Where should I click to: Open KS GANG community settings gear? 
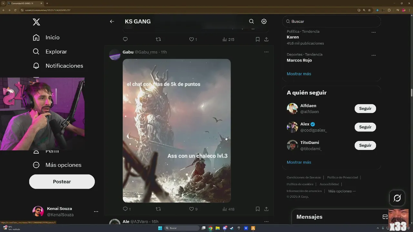coord(264,21)
